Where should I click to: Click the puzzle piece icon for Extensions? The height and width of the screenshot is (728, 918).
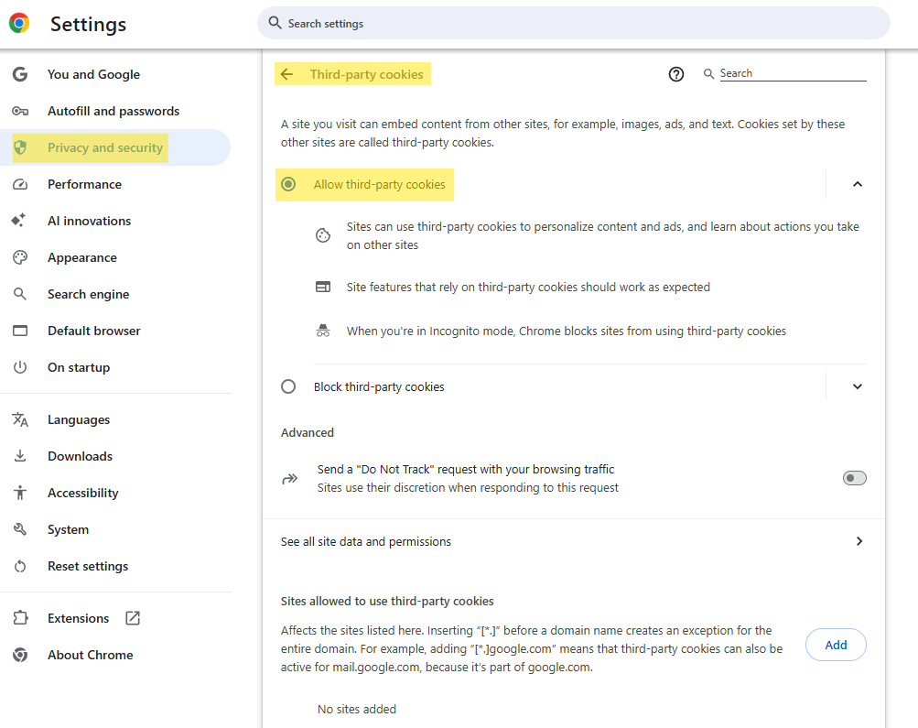coord(20,618)
